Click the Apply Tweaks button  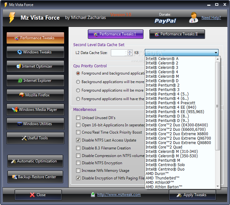tap(192, 195)
